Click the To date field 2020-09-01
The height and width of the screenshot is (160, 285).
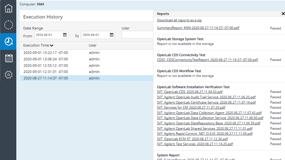point(98,35)
